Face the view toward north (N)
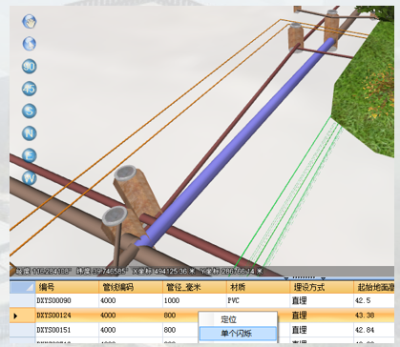The width and height of the screenshot is (400, 347). (30, 133)
